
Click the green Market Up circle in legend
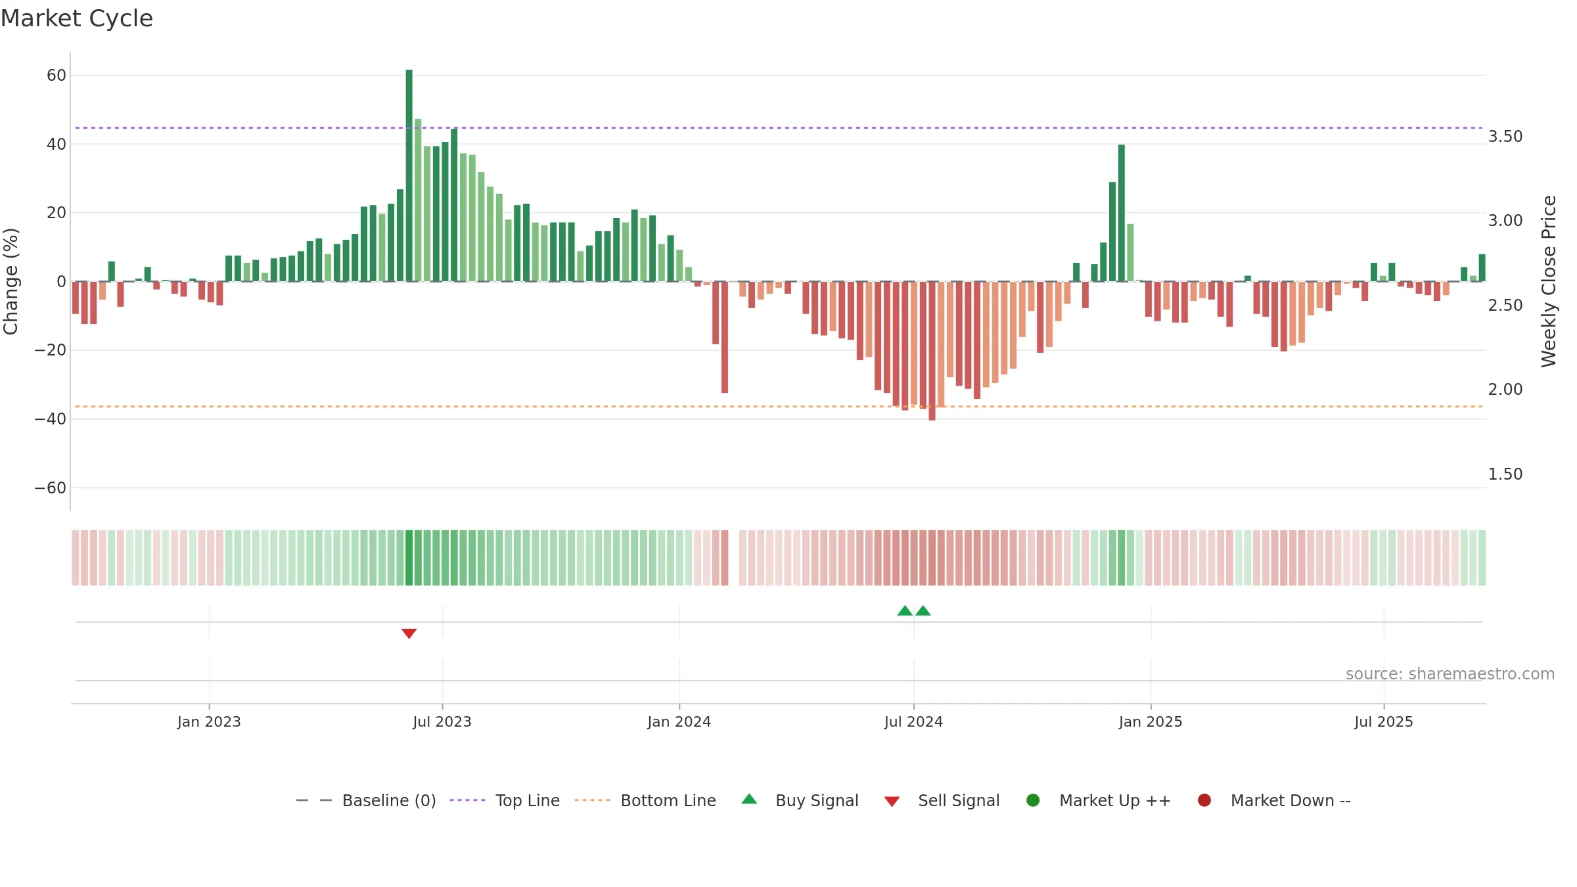[1033, 800]
